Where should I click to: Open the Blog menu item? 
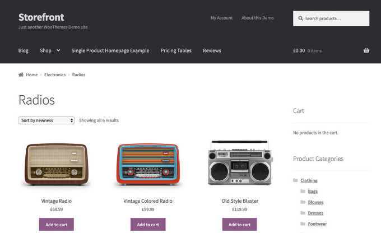coord(23,50)
